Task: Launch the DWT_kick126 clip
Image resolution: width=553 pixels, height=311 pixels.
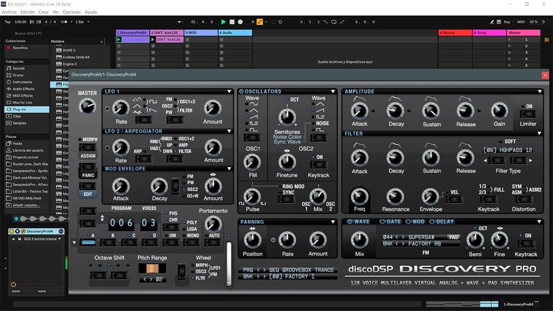Action: point(153,40)
